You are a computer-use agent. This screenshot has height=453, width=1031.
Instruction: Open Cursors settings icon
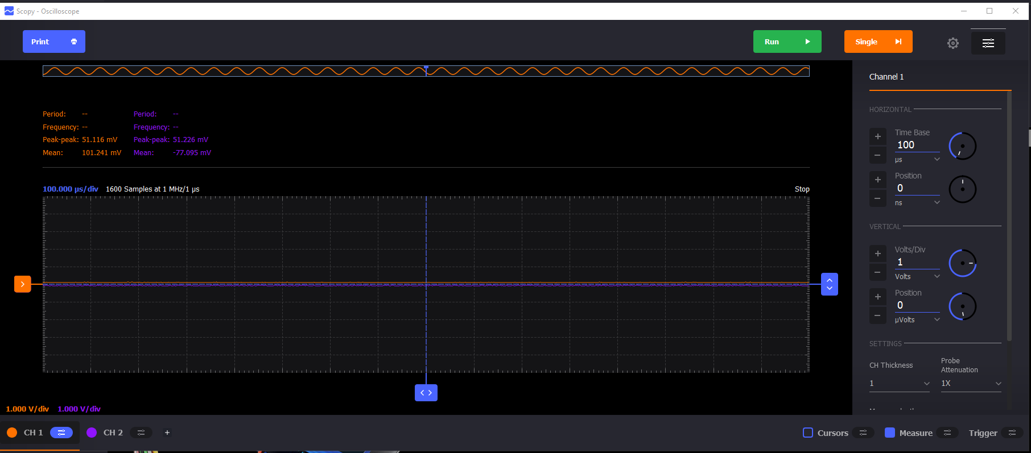coord(863,433)
